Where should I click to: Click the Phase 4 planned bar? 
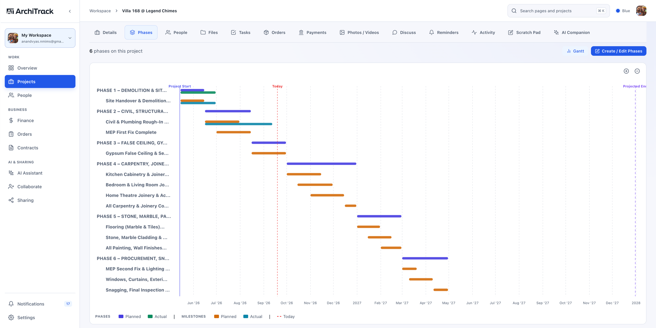coord(322,164)
